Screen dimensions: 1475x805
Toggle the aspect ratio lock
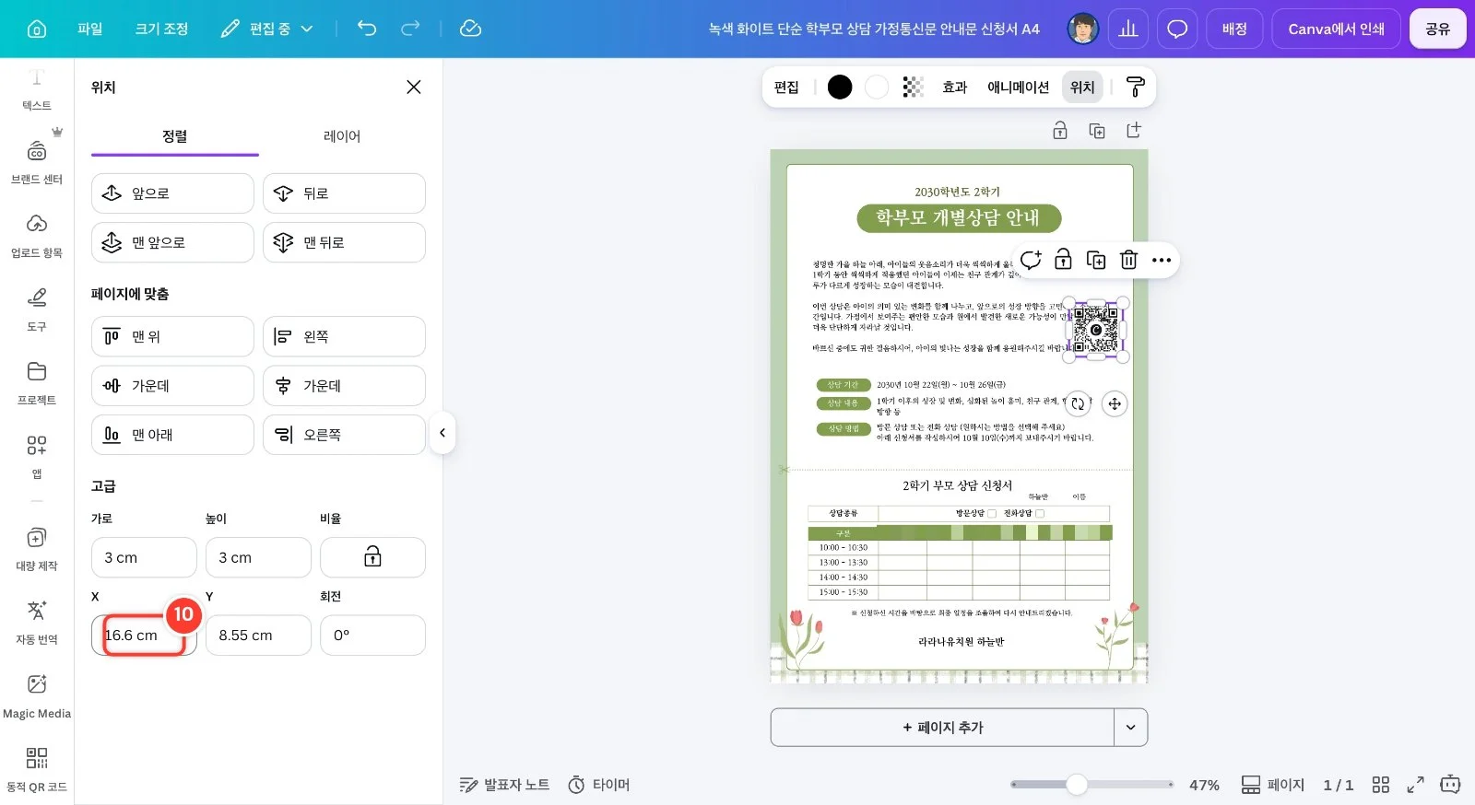coord(372,557)
